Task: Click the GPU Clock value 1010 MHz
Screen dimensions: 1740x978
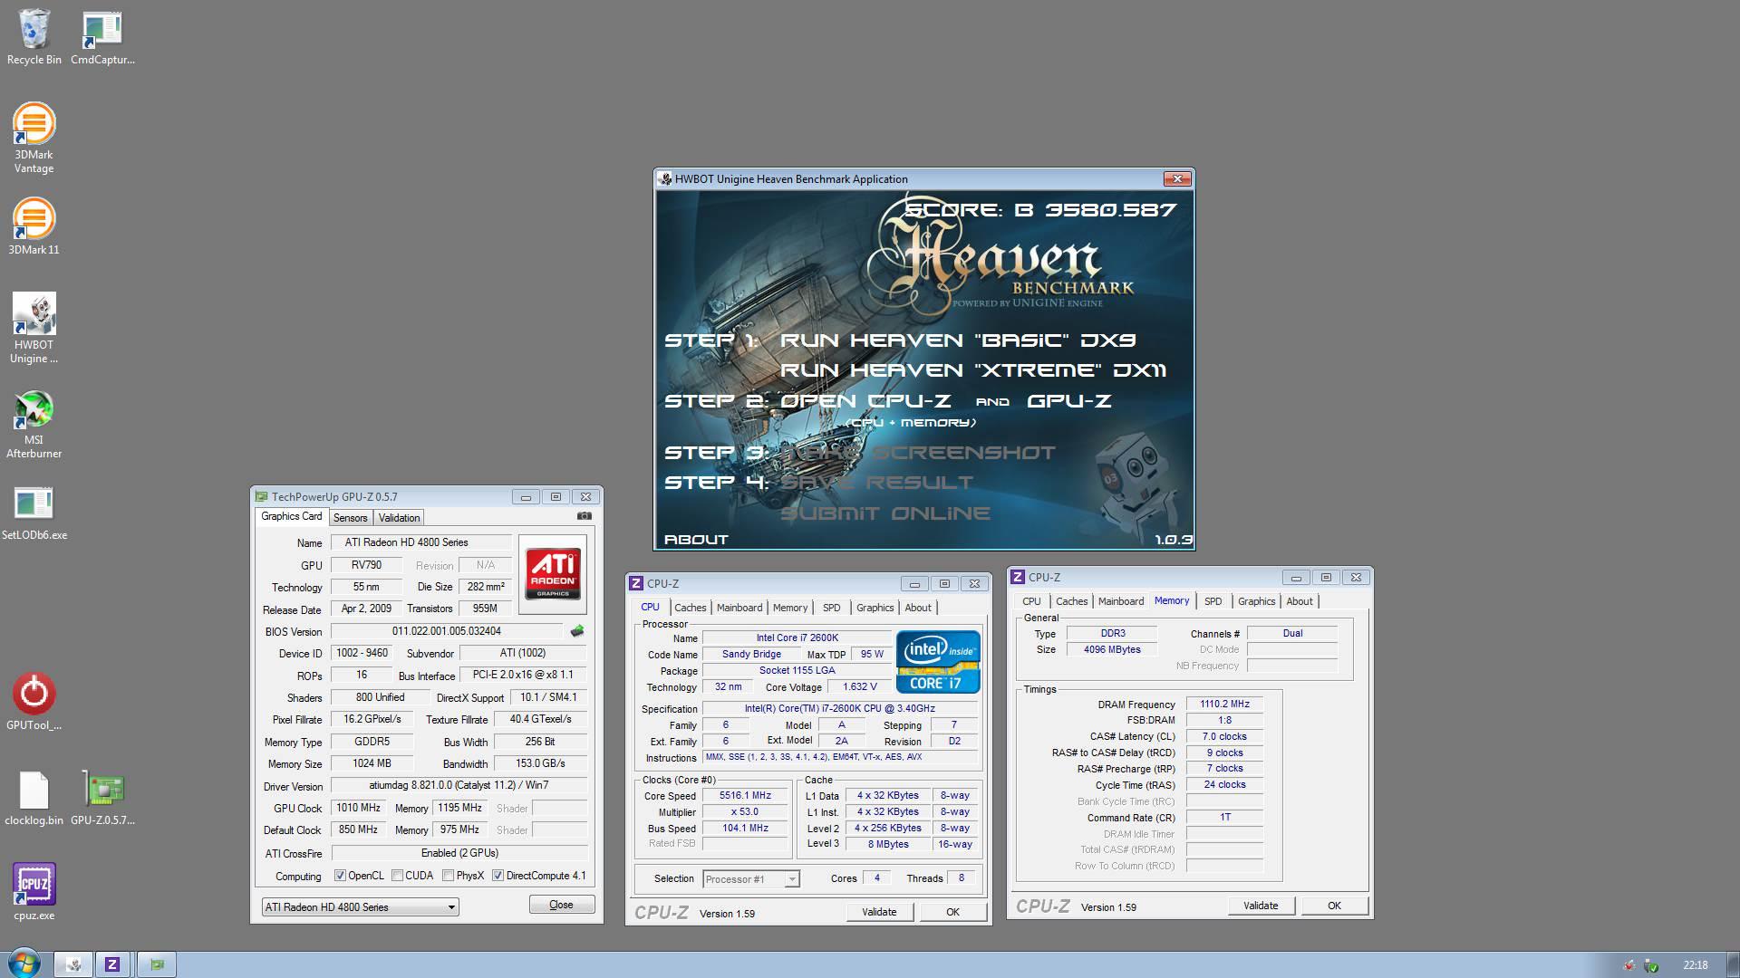Action: coord(359,808)
